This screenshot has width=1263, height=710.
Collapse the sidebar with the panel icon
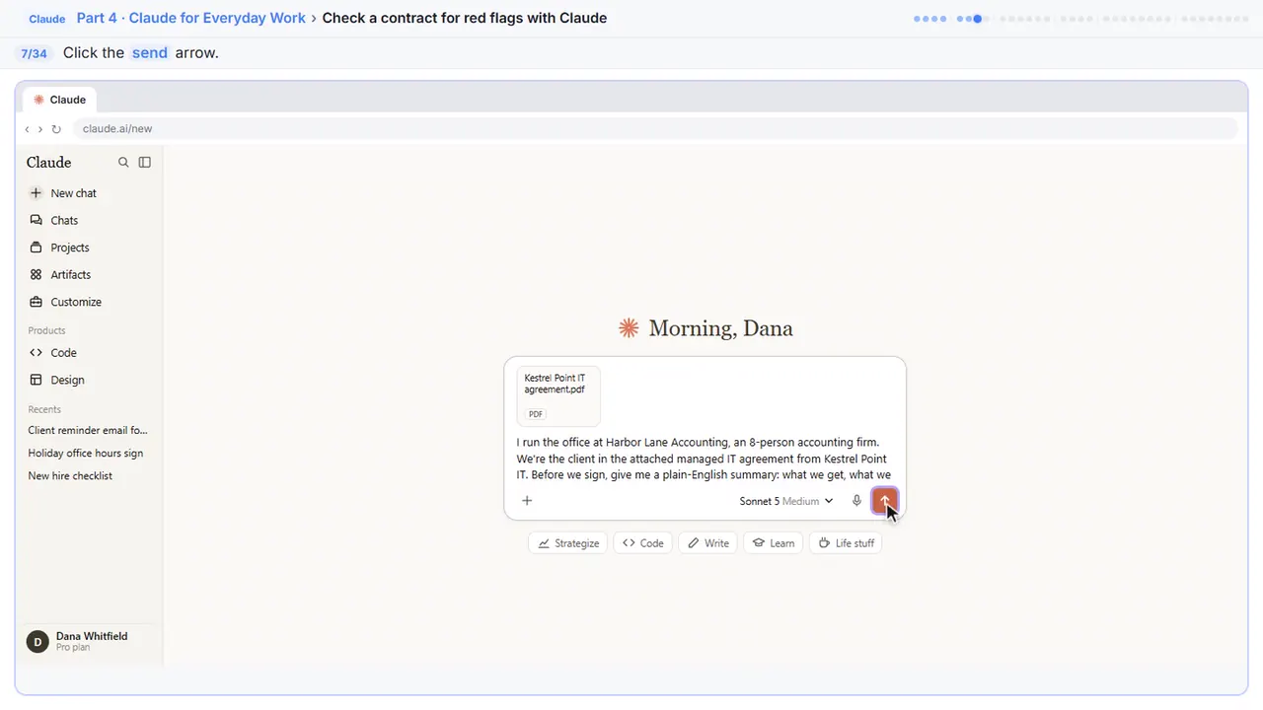point(145,163)
